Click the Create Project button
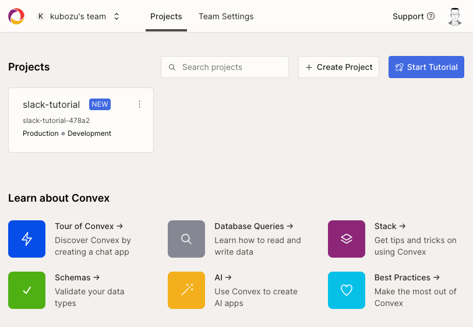The height and width of the screenshot is (327, 473). (x=338, y=67)
